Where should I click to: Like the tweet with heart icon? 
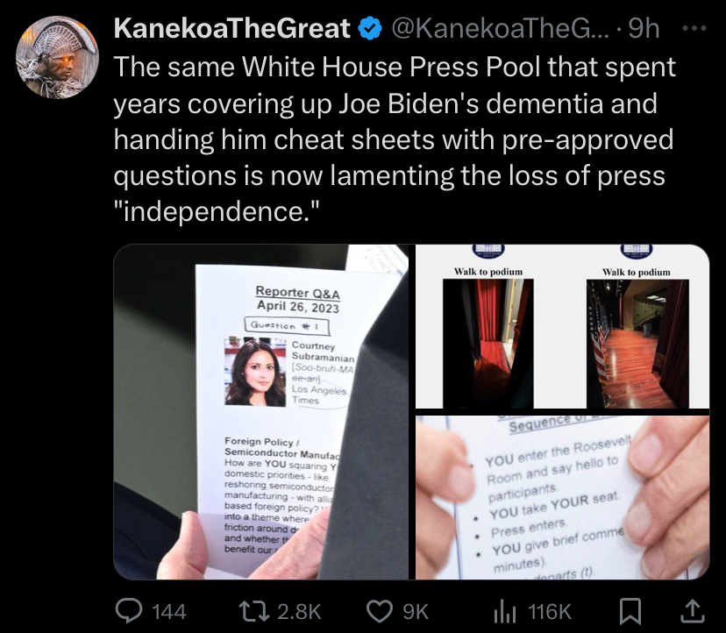(380, 611)
